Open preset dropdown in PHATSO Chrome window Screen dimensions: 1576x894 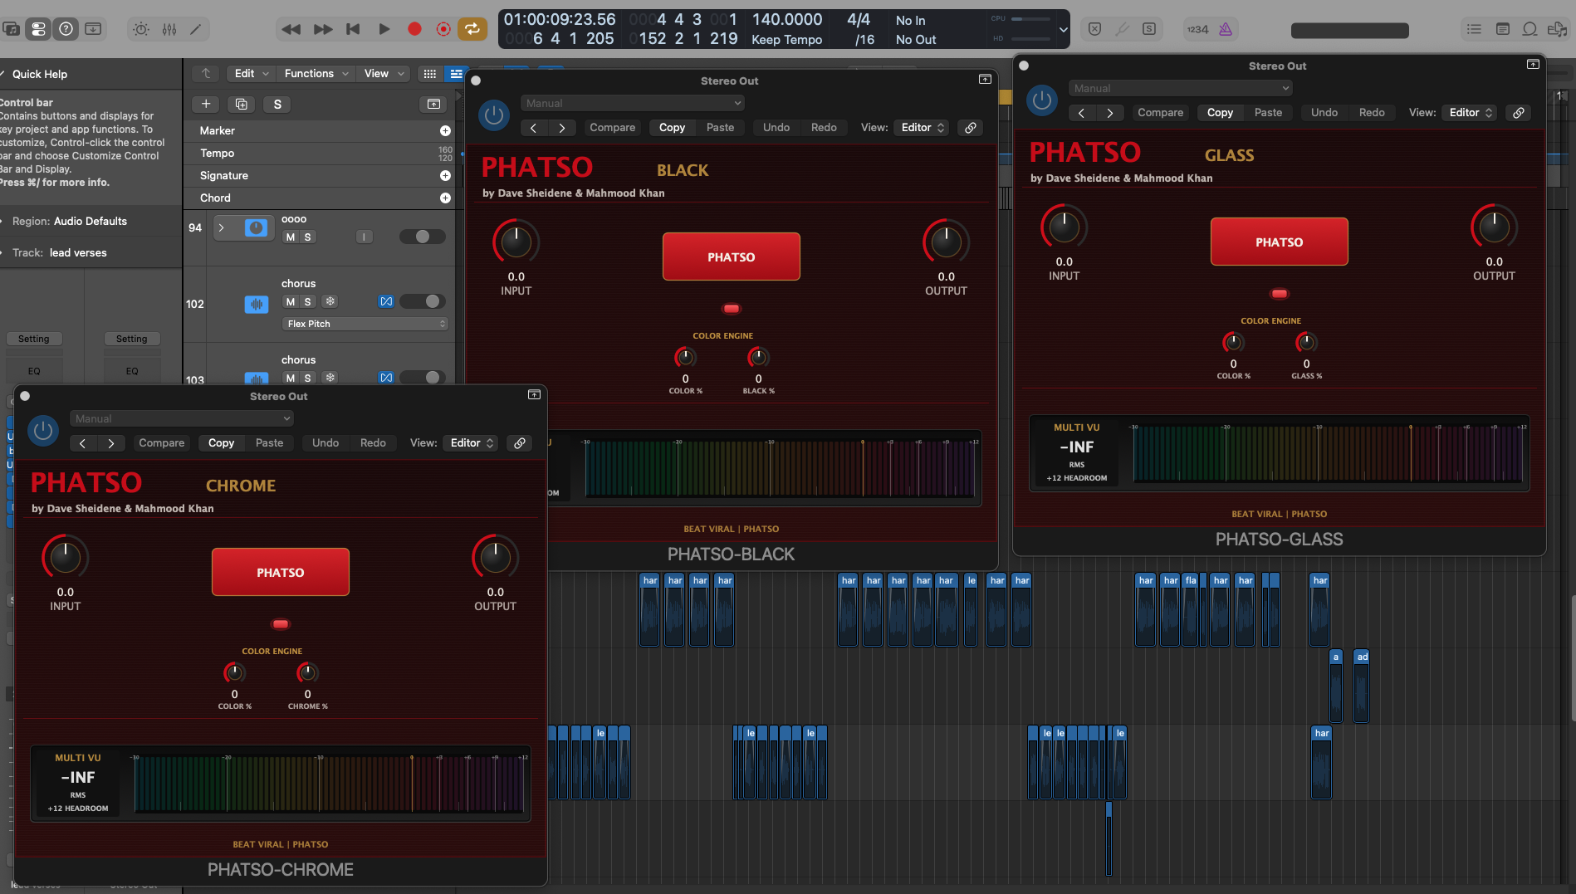pos(181,418)
